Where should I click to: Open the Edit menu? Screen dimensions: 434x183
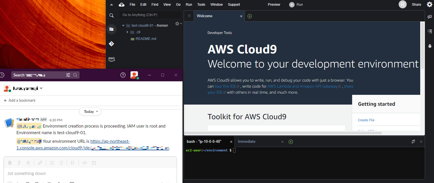coord(143,5)
